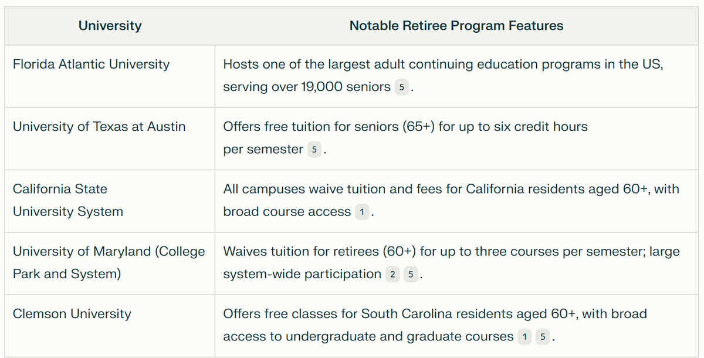Open citation 5 in Texas at Austin row
This screenshot has width=704, height=358.
pyautogui.click(x=314, y=150)
